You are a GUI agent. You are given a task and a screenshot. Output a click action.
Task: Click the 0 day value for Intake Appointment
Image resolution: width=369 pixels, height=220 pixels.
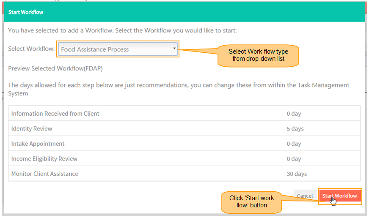point(294,144)
